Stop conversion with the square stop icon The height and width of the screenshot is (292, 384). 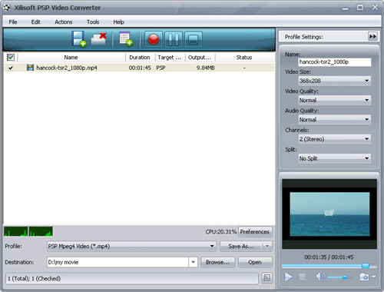click(194, 39)
